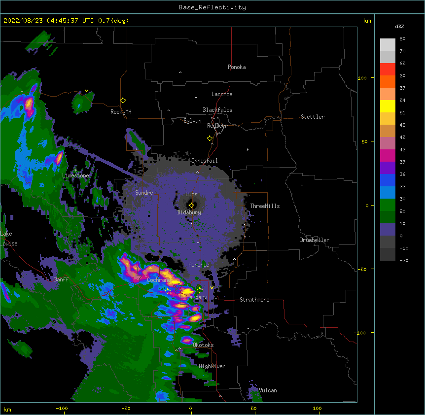The image size is (425, 415).
Task: Click the Strathmore label
Action: pos(254,300)
